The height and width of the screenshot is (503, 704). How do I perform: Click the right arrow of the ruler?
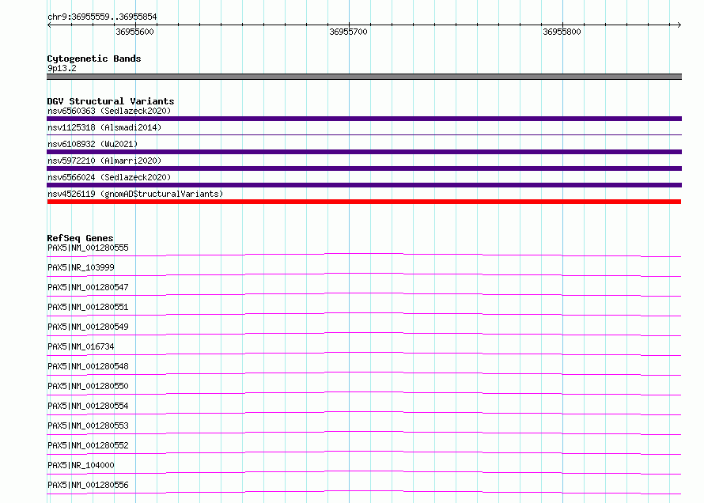679,25
